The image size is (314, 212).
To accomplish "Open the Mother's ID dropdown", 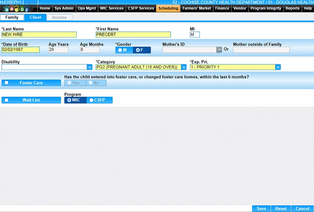I will (x=219, y=50).
